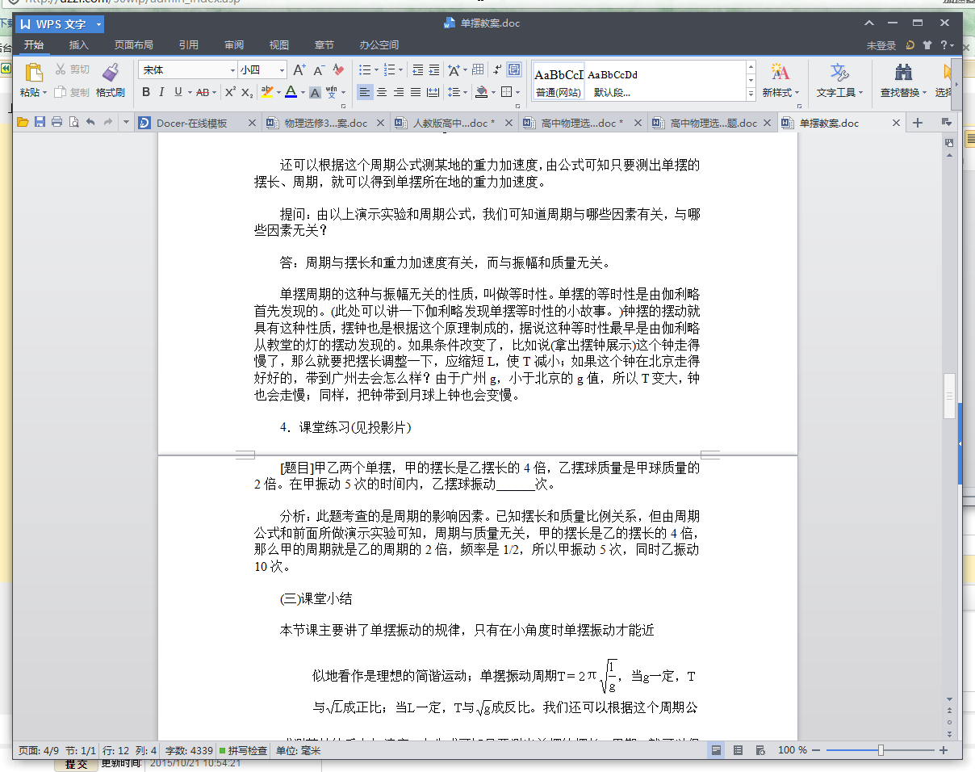Viewport: 975px width, 772px height.
Task: Toggle subscript X₂ formatting
Action: [248, 92]
